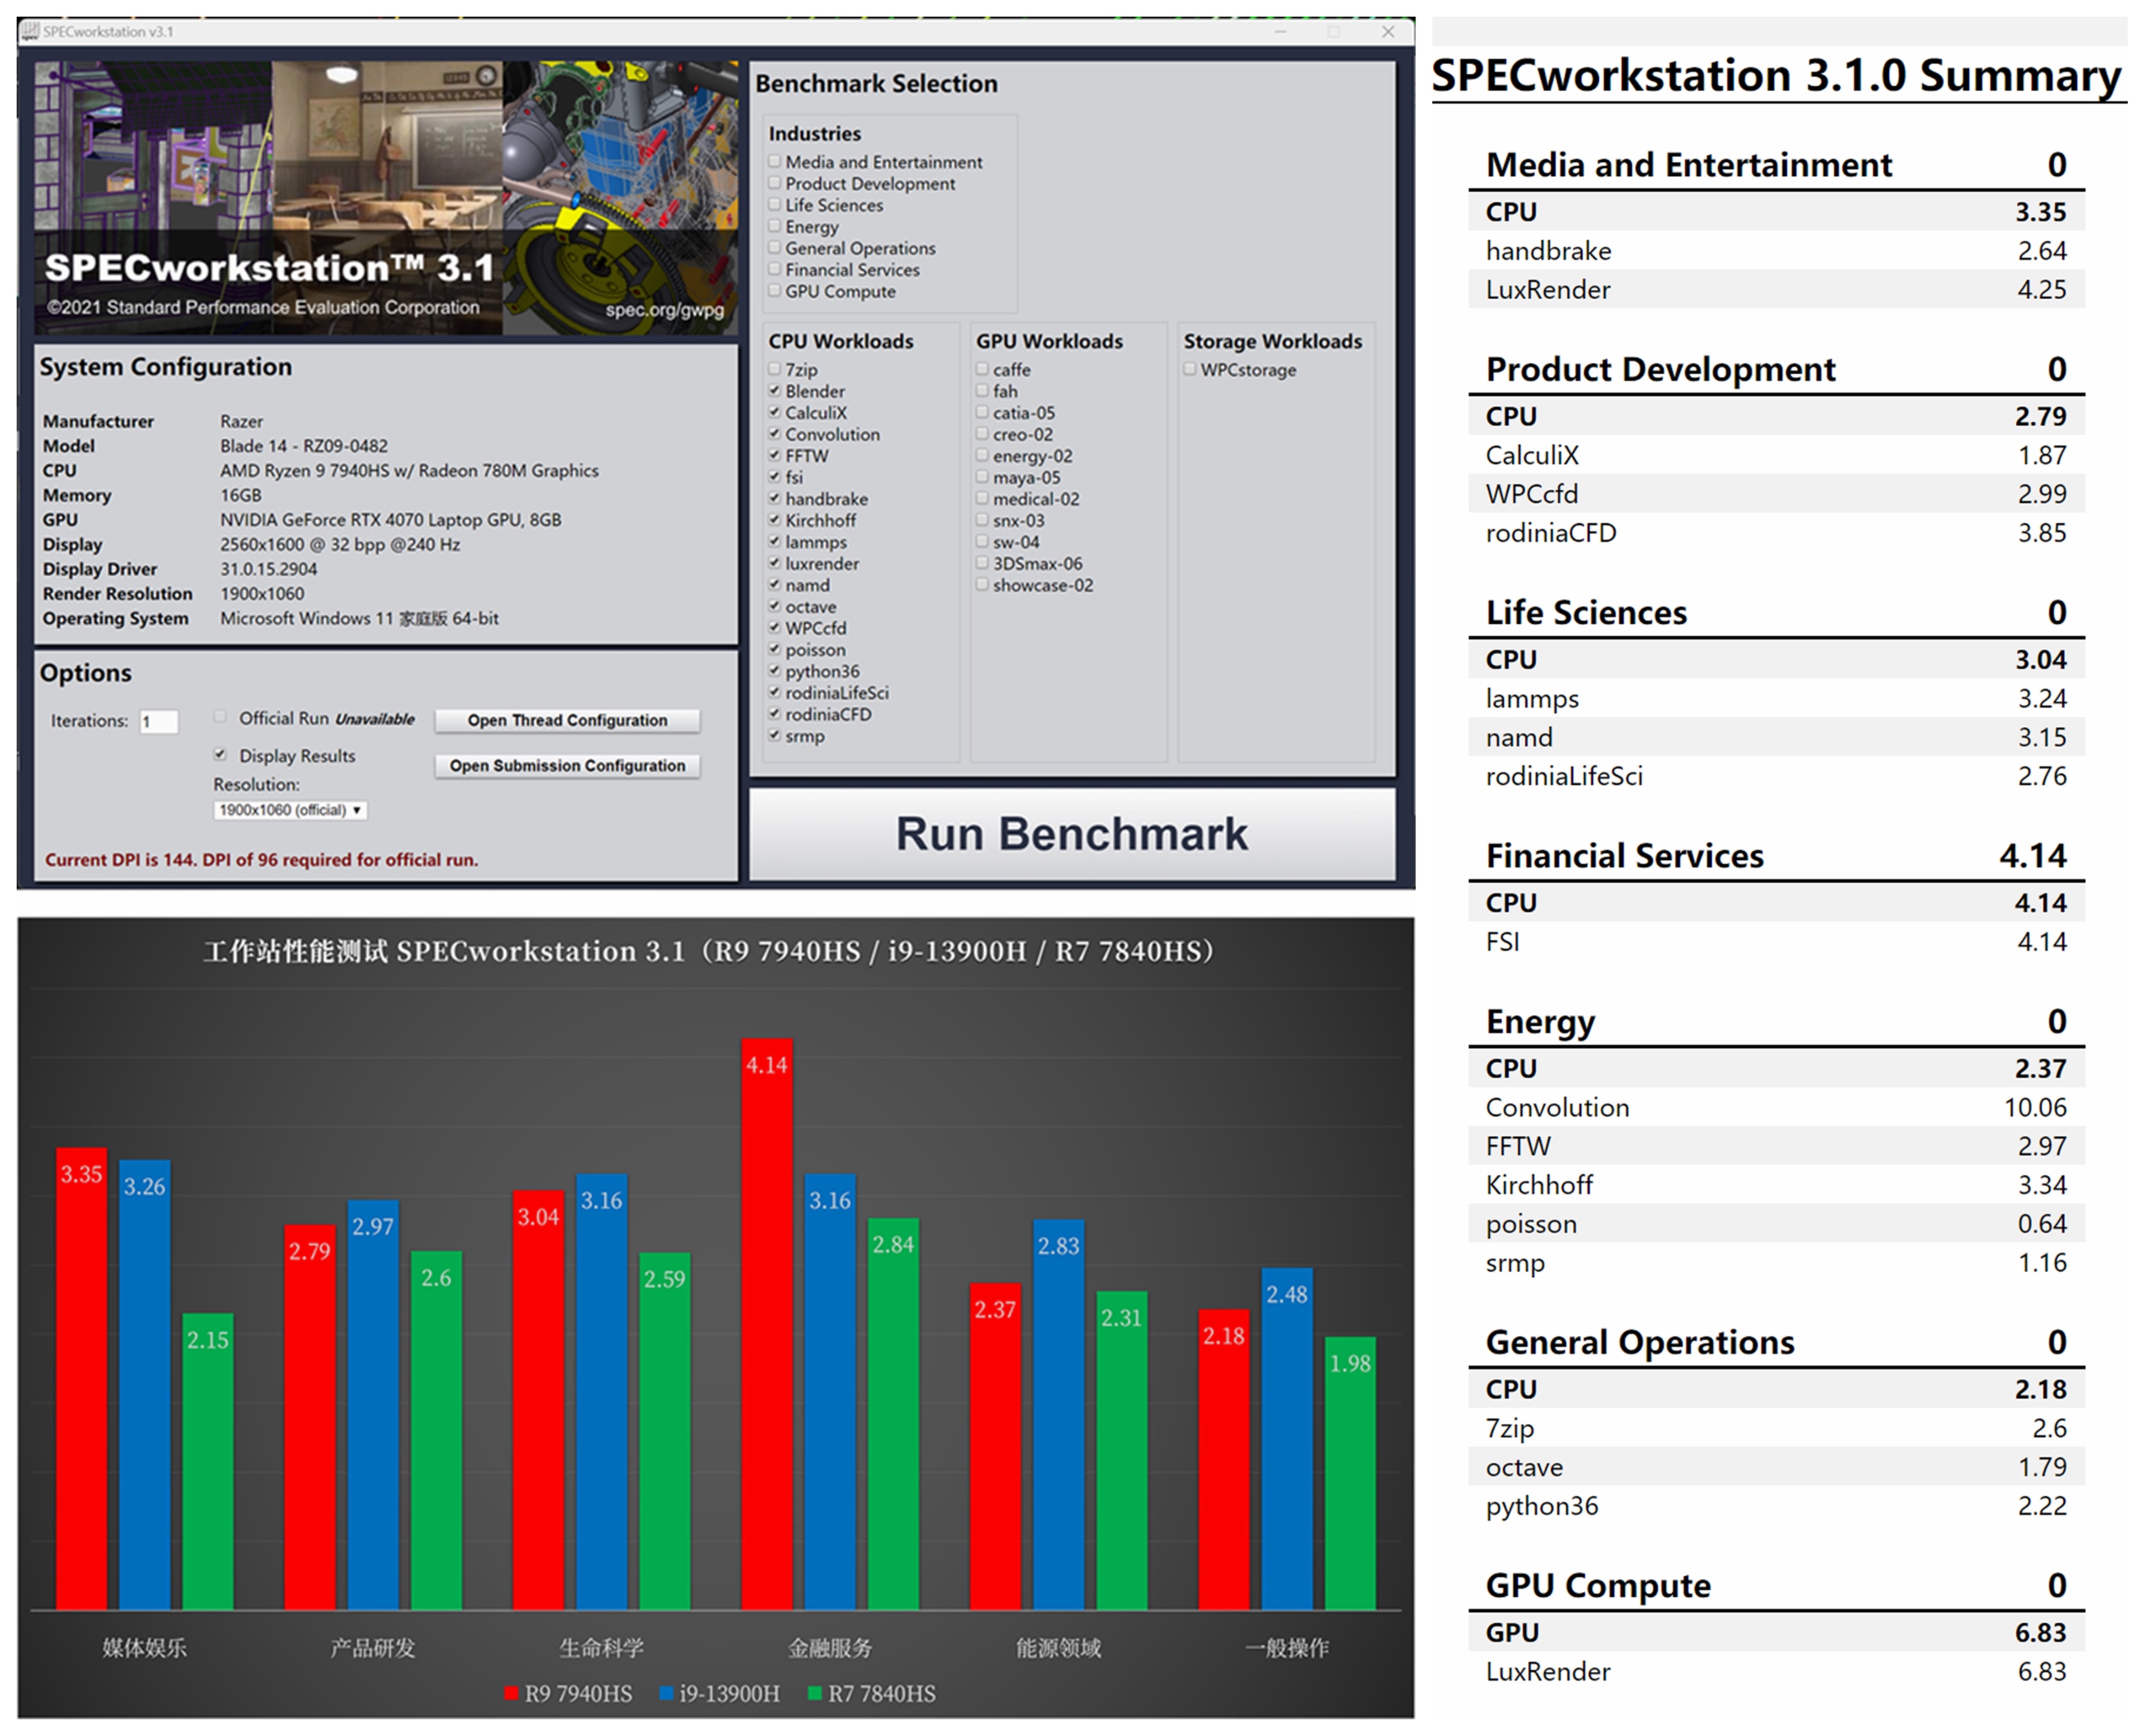
Task: Uncheck the Blender CPU workload
Action: (775, 391)
